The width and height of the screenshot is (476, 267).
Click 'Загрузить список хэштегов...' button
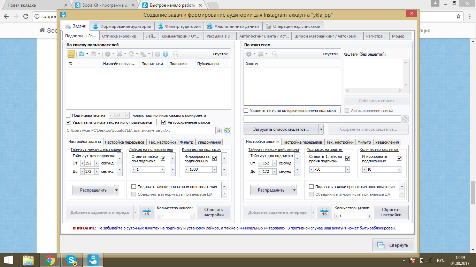point(281,129)
